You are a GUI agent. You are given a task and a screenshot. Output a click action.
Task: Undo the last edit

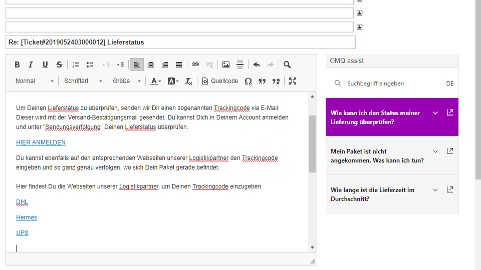257,64
